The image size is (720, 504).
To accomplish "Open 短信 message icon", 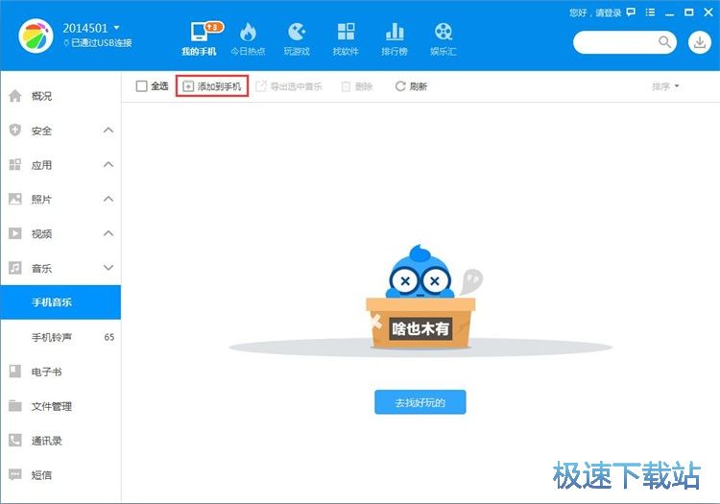I will 15,474.
